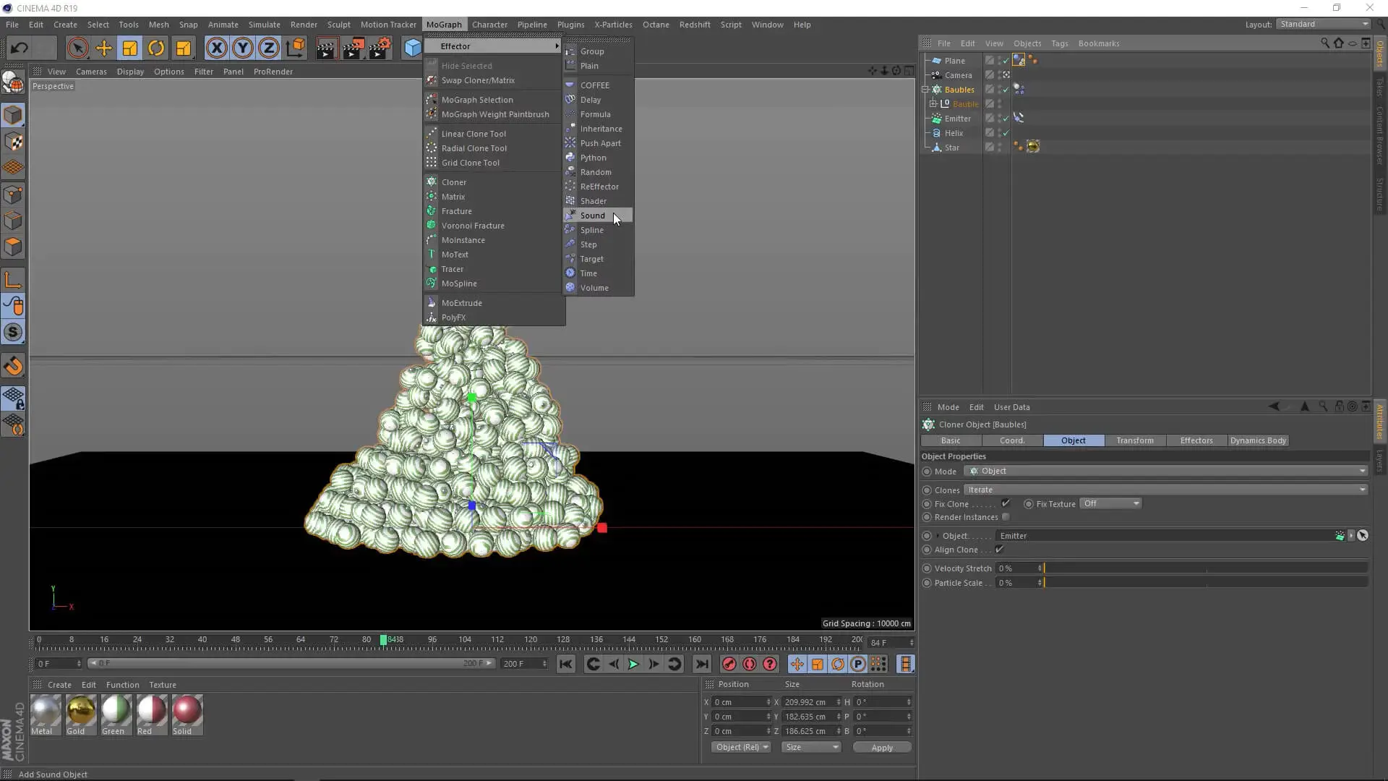Open the Simulate menu
Screen dimensions: 1388x781
coord(264,25)
